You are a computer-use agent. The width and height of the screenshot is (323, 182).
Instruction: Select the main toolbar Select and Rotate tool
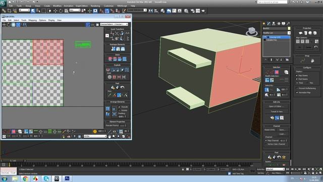[x=61, y=11]
